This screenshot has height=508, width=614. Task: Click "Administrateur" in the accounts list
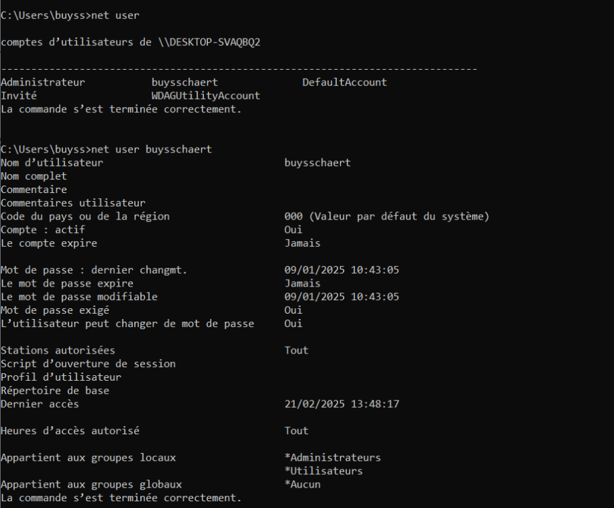point(43,83)
